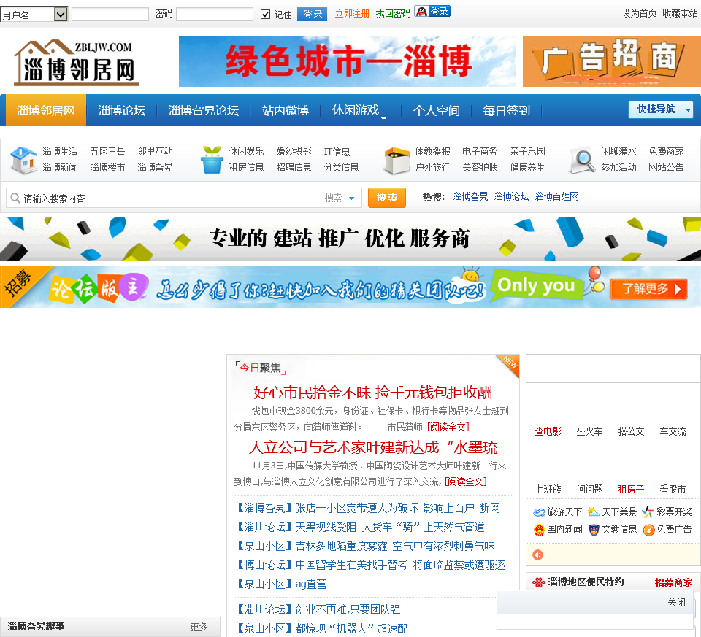Click the weather icon next to 天下美景
Screen dimensions: 701x637
click(x=594, y=511)
